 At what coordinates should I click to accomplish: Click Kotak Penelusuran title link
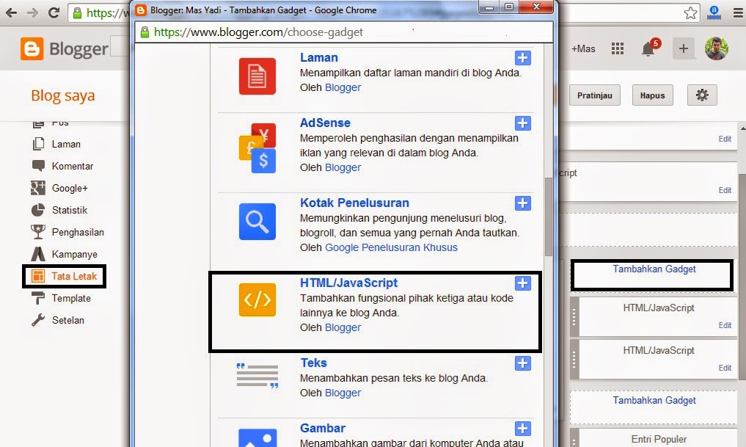click(x=354, y=203)
